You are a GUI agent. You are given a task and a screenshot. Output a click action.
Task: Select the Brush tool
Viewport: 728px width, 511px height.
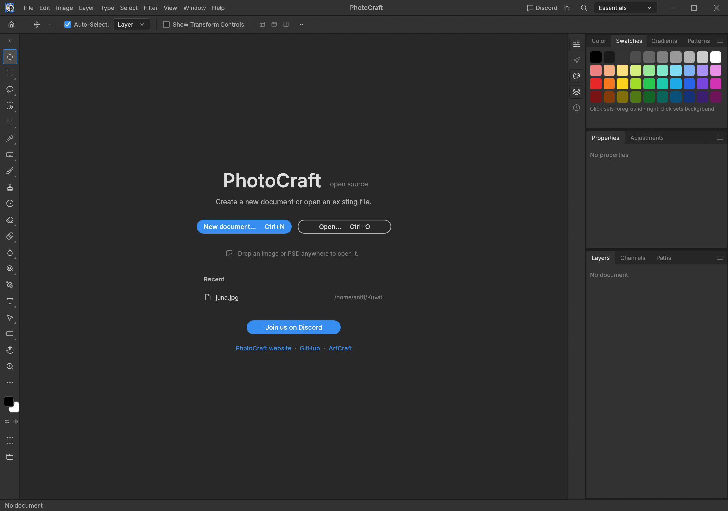pos(10,171)
